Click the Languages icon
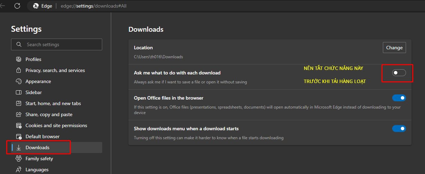425x174 pixels. (x=19, y=170)
